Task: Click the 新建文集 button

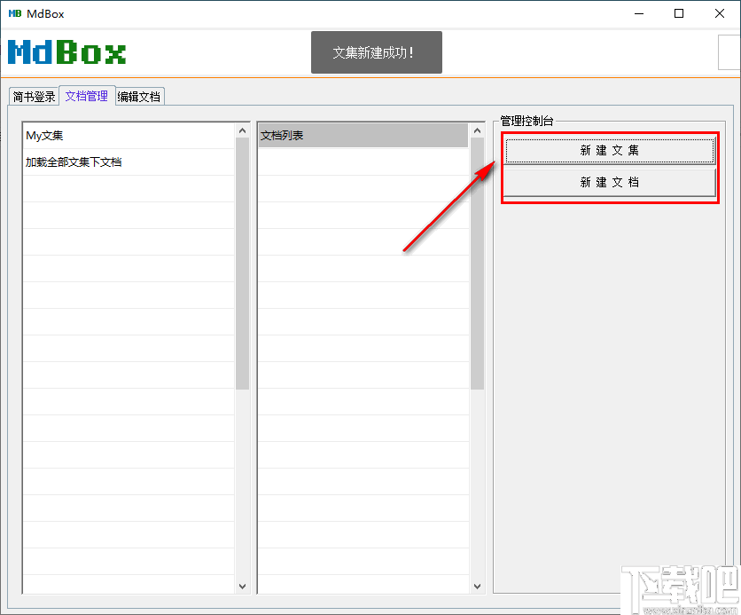Action: pos(609,150)
